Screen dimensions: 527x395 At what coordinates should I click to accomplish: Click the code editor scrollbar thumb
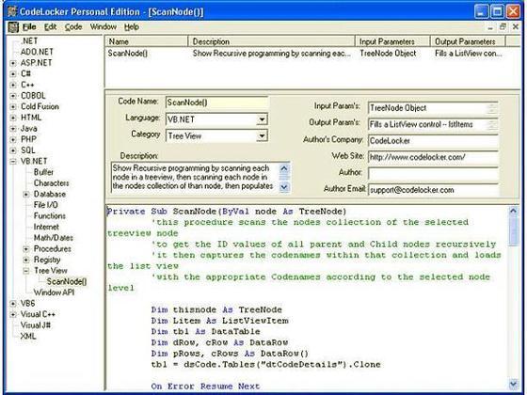(513, 231)
